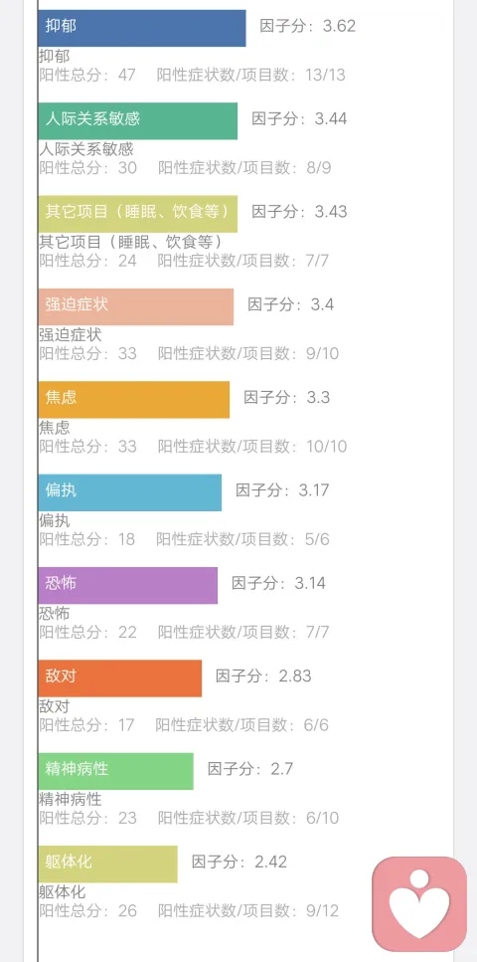Viewport: 477px width, 962px height.
Task: Click 阳性总分：47 under 抑郁
Action: (x=87, y=75)
